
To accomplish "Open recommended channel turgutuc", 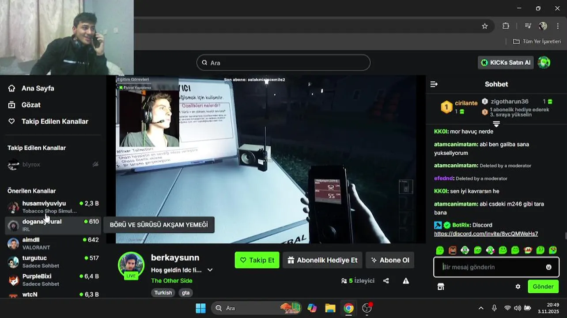I will 53,261.
